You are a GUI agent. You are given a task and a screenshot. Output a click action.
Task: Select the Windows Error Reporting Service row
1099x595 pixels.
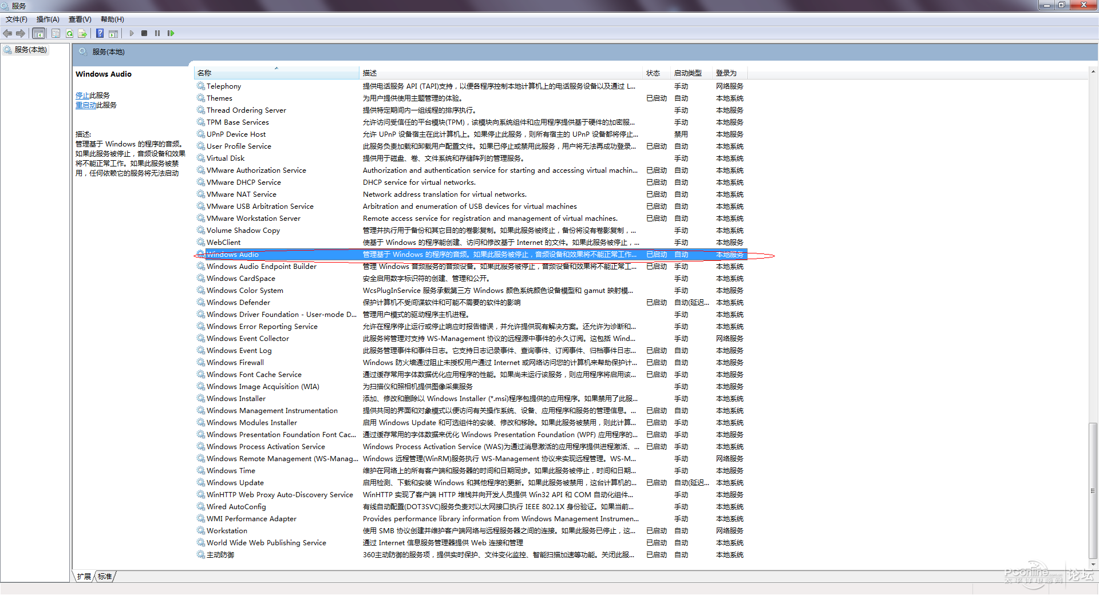(471, 326)
